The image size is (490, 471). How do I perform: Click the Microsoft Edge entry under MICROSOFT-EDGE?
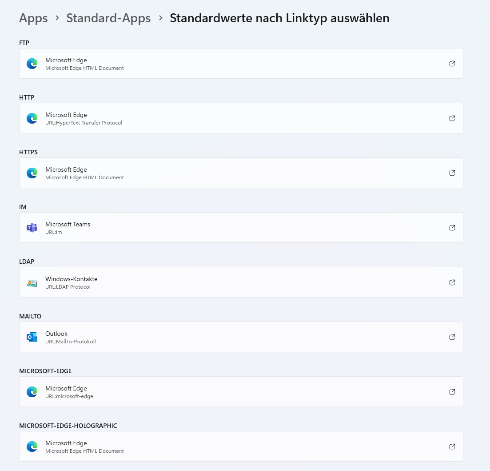click(241, 392)
